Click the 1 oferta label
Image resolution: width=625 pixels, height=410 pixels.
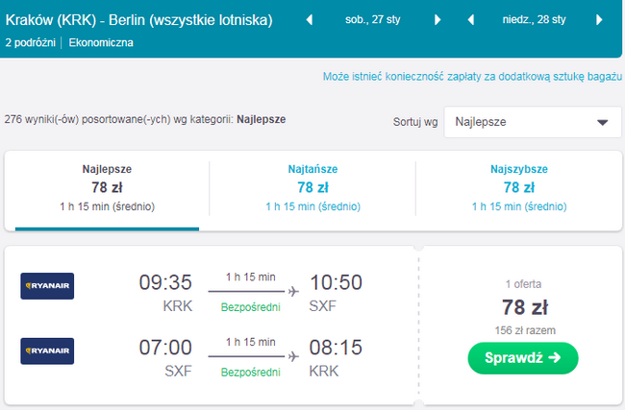pos(523,284)
